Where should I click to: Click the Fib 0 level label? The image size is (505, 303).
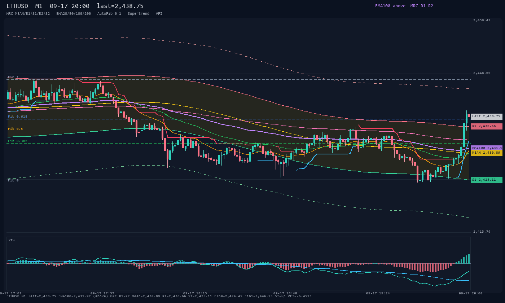click(x=13, y=180)
